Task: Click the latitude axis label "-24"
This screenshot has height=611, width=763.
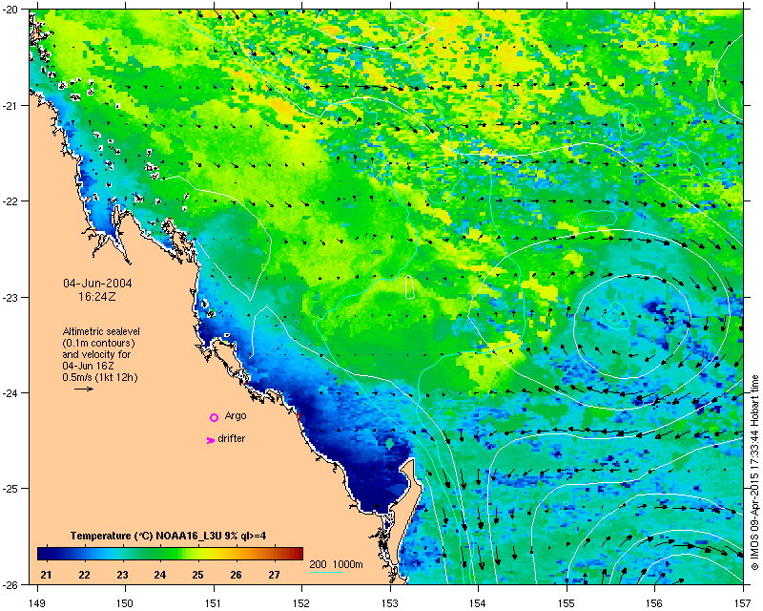Action: pos(10,392)
